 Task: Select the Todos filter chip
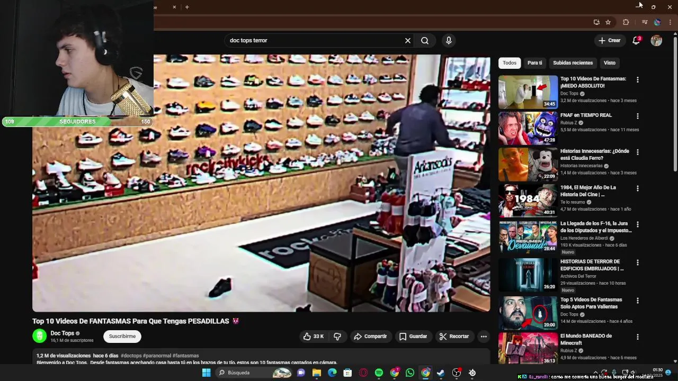tap(510, 63)
